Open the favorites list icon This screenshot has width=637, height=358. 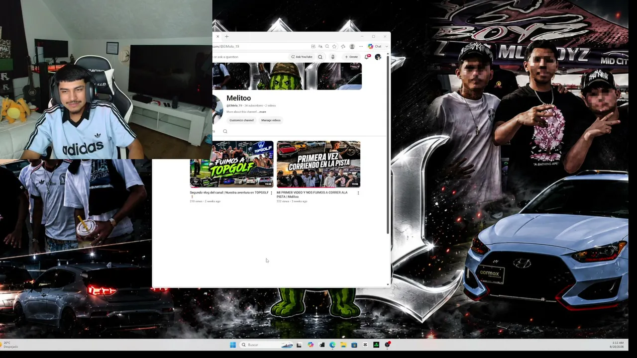tap(343, 46)
